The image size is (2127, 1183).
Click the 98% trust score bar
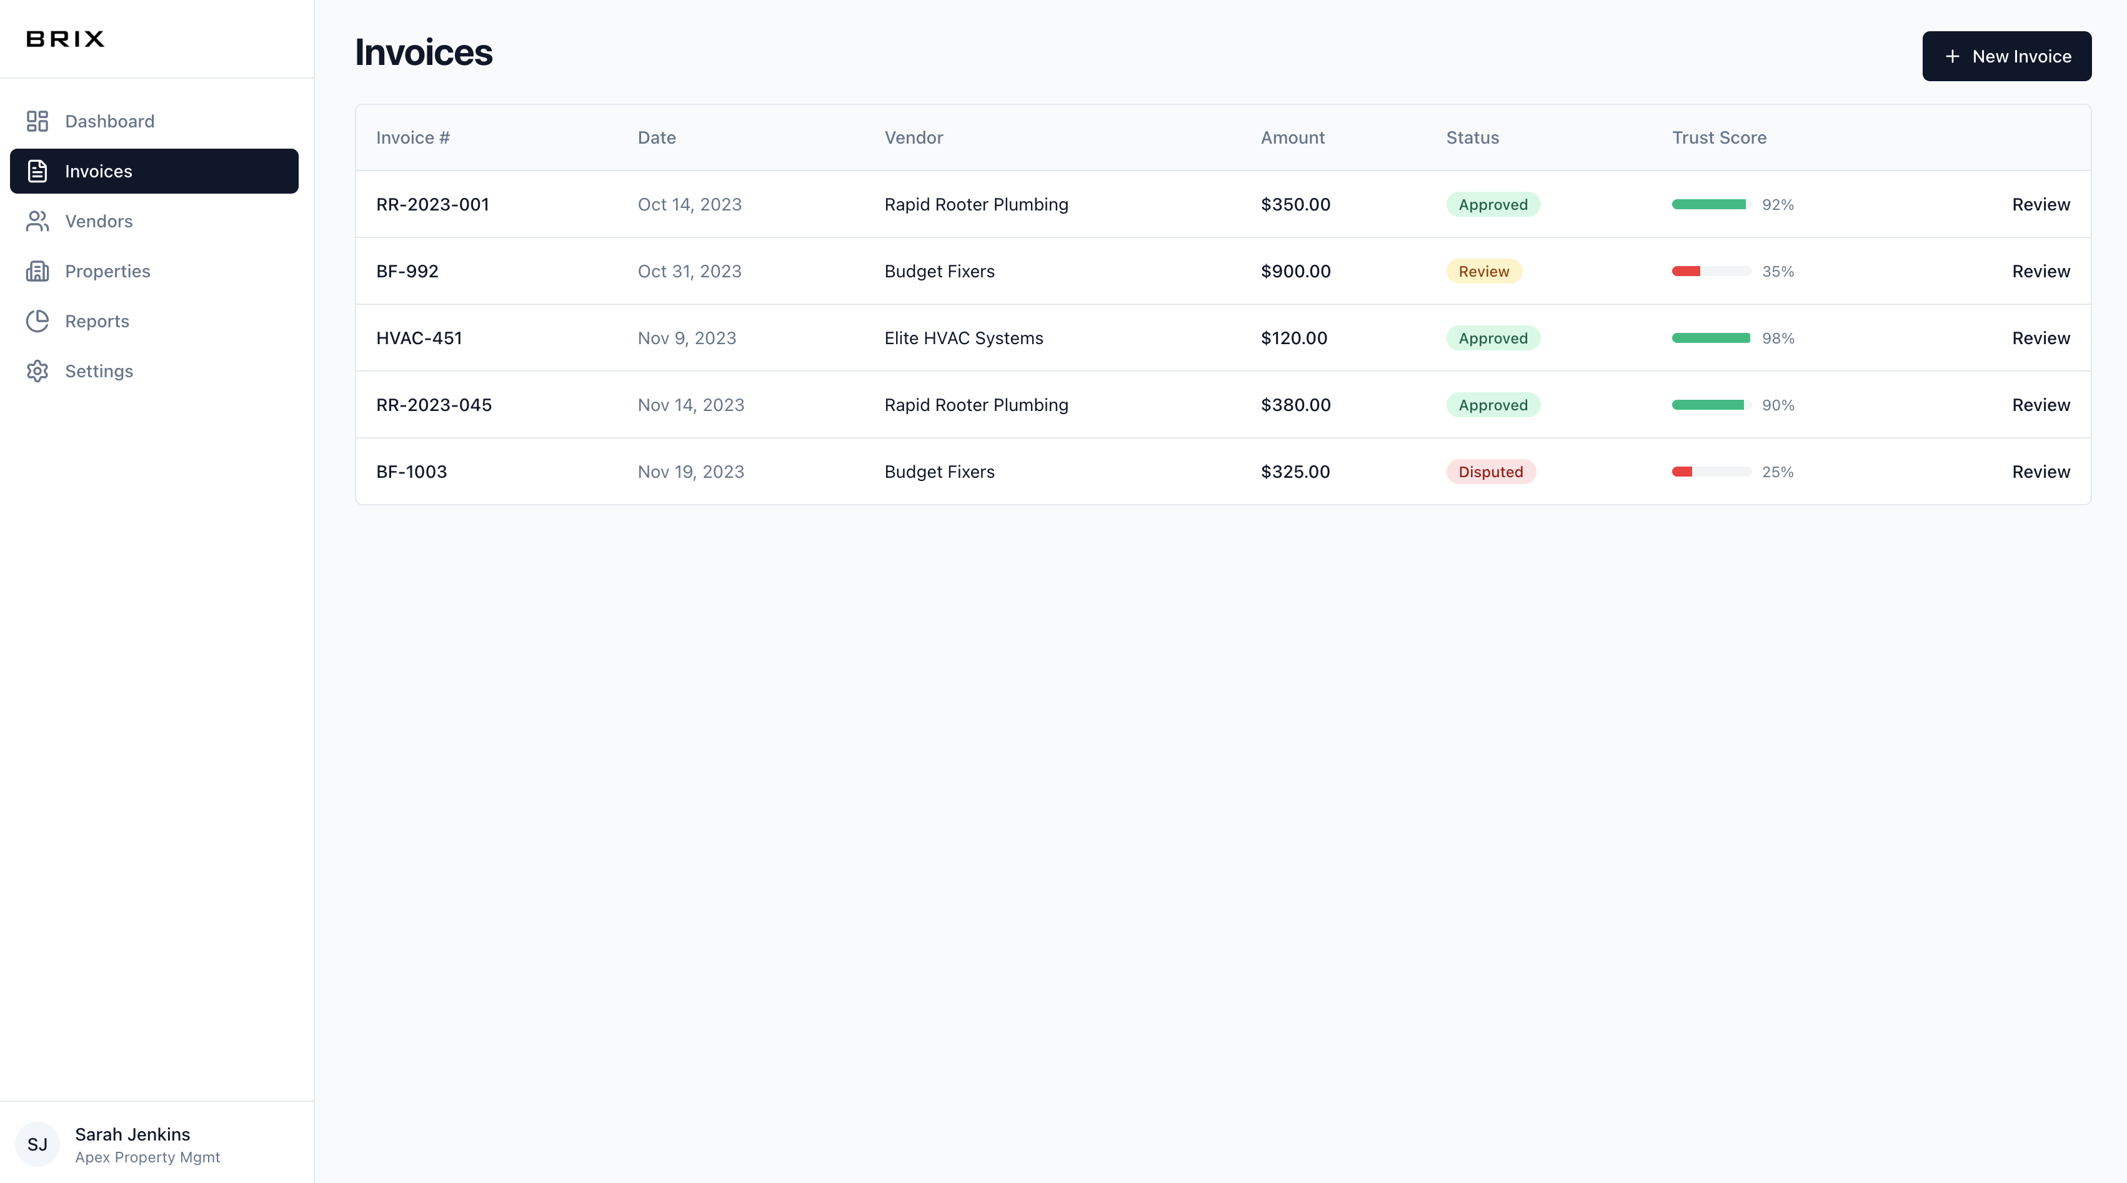1711,338
